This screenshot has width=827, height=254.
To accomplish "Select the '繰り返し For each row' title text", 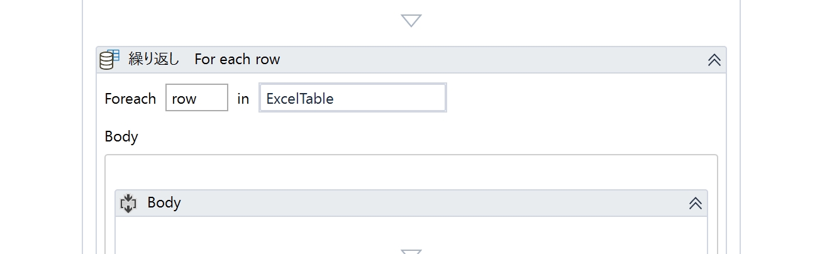I will pyautogui.click(x=204, y=59).
